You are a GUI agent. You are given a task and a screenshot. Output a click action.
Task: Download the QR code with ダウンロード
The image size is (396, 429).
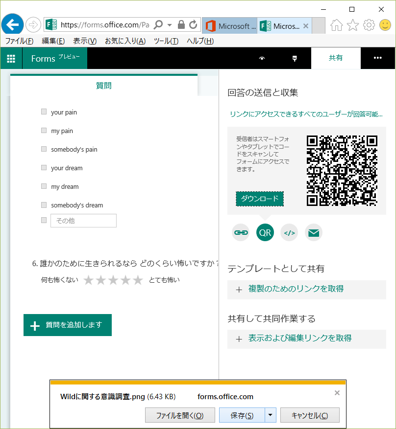click(x=260, y=199)
